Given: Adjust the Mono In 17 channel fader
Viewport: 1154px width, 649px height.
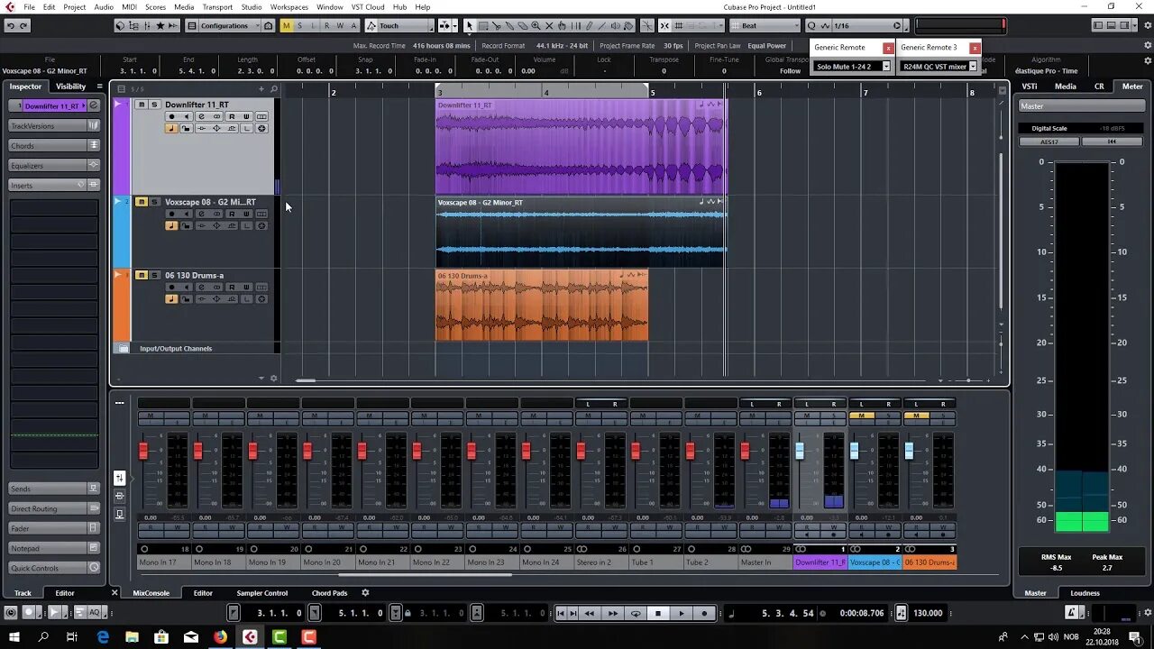Looking at the screenshot, I should coord(142,451).
